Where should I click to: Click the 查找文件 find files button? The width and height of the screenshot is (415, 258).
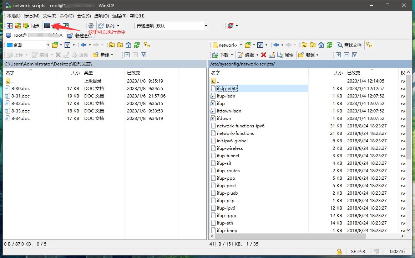(x=349, y=45)
